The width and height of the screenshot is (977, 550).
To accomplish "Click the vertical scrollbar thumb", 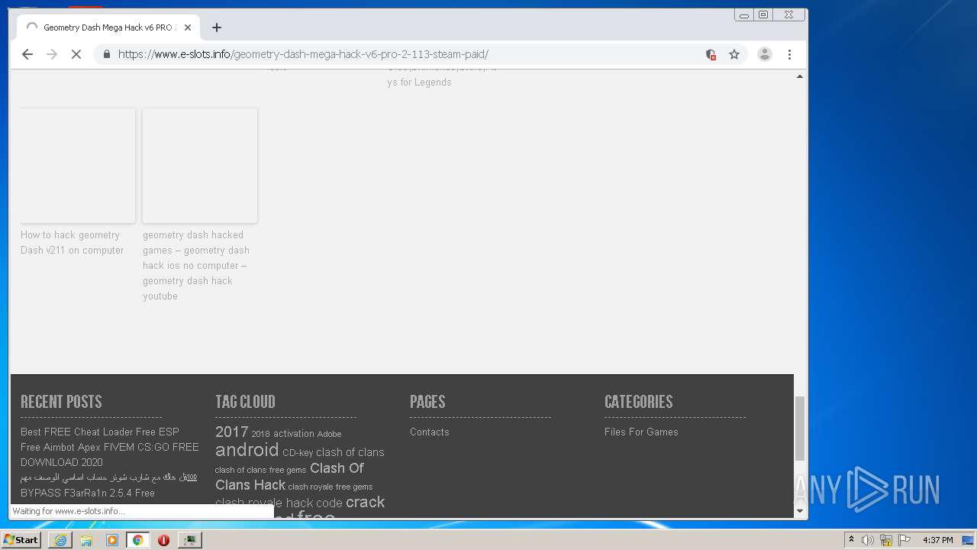I will coord(799,429).
